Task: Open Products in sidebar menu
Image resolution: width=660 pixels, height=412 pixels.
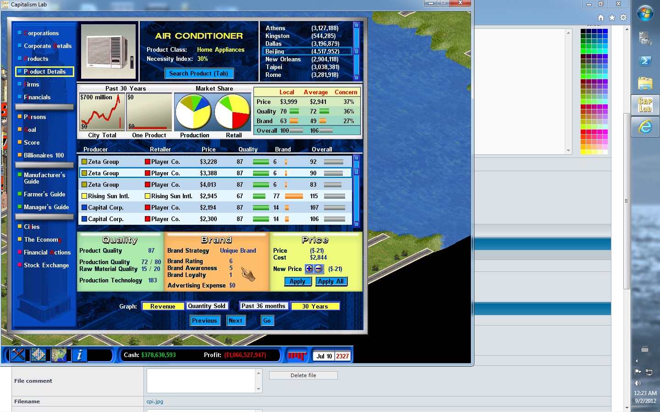Action: [36, 59]
